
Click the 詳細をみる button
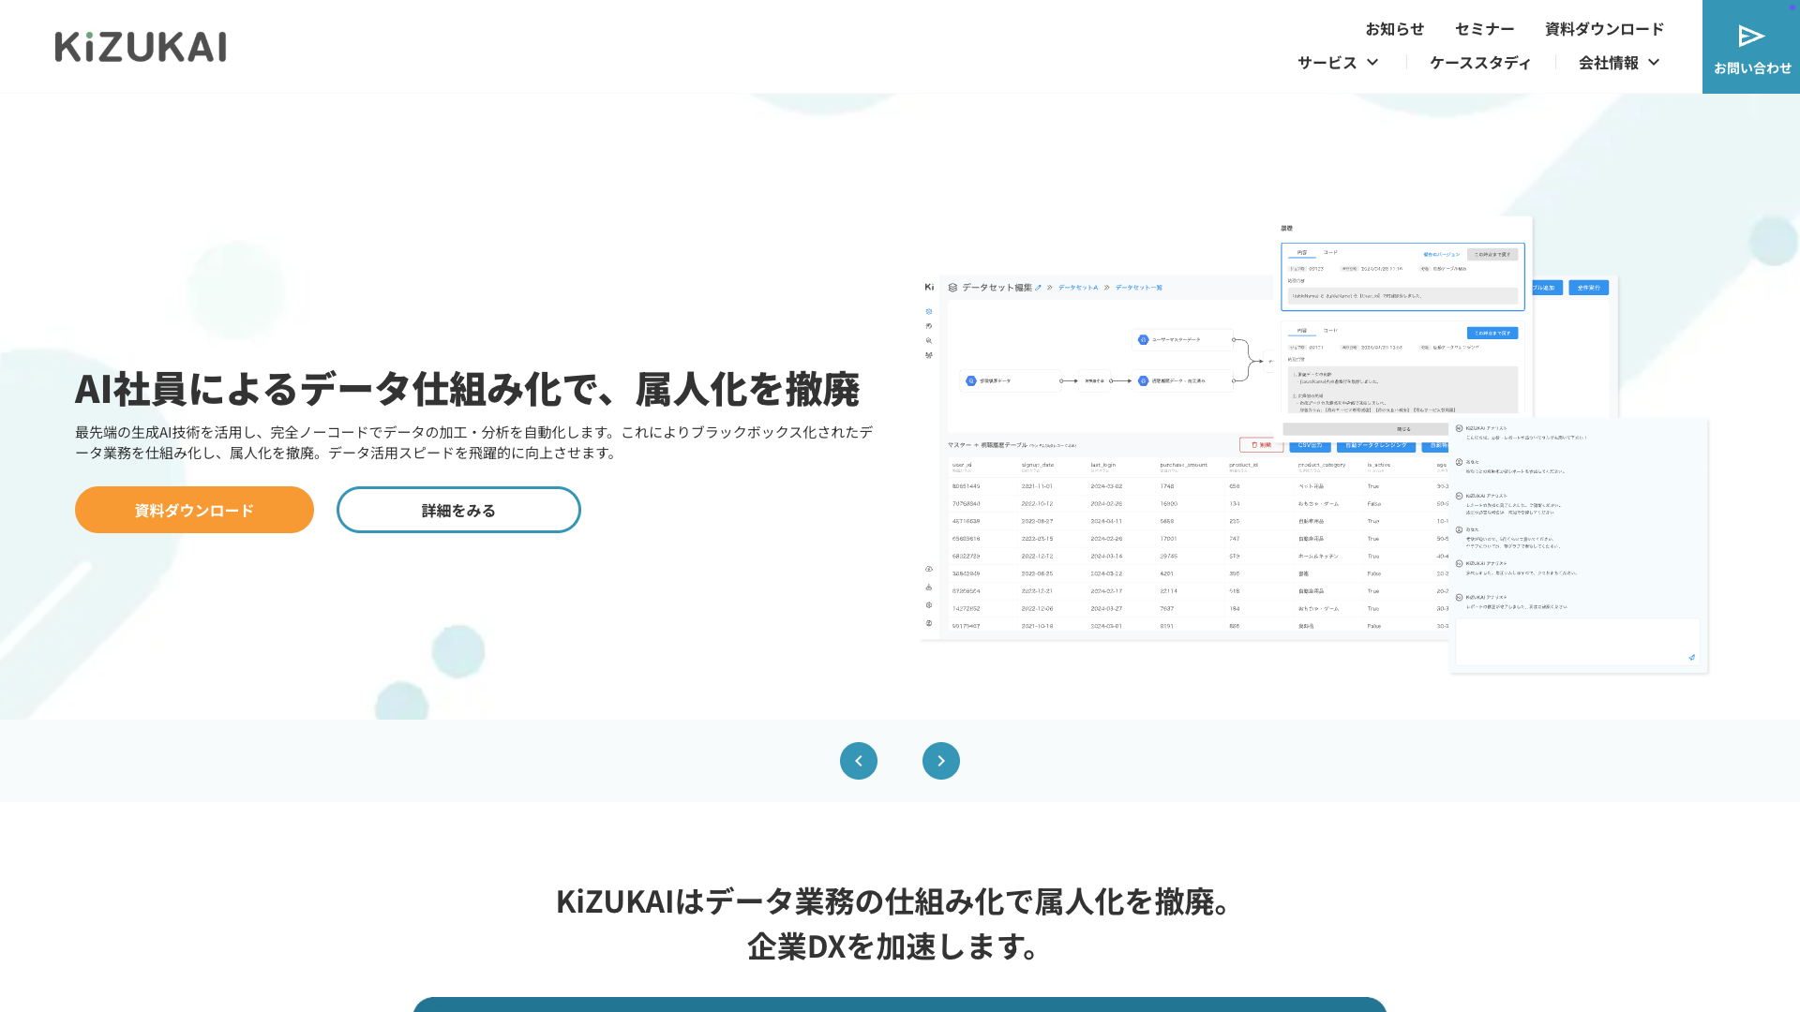click(x=458, y=510)
